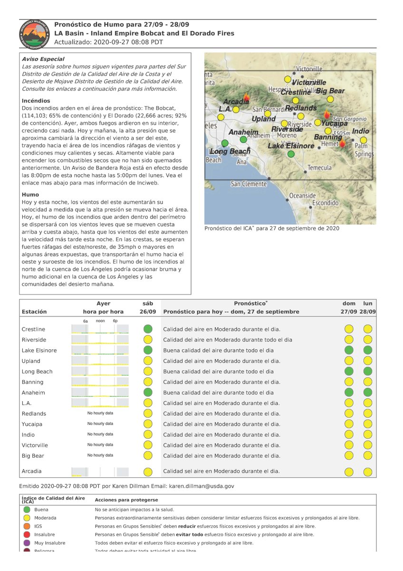Screen dimensions: 403x571
Task: Click Victorville's yellow dom 27/09 circle
Action: pyautogui.click(x=349, y=445)
